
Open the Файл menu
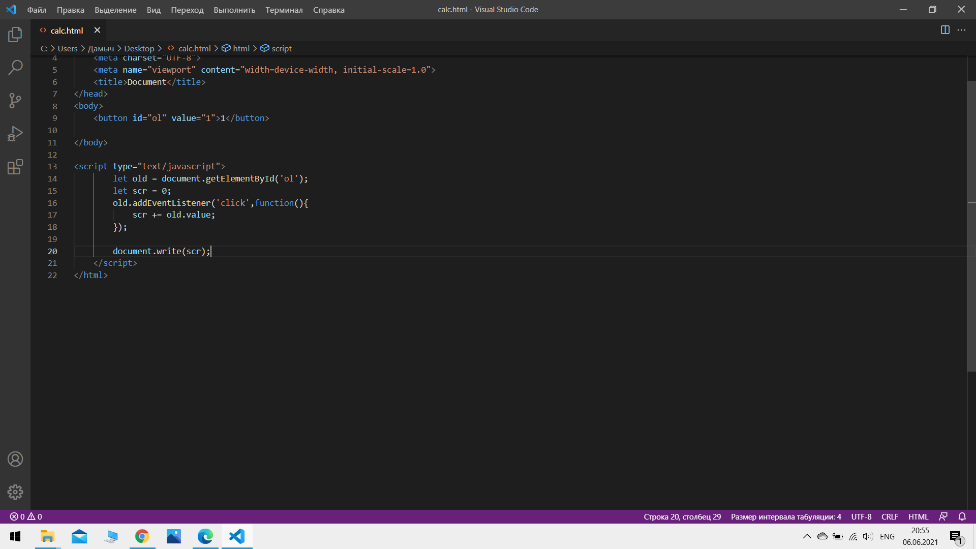pyautogui.click(x=37, y=10)
